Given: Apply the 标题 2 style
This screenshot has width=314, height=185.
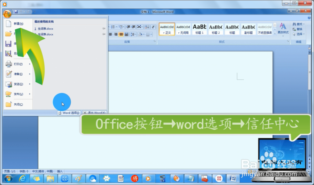Looking at the screenshot, I should (x=216, y=29).
